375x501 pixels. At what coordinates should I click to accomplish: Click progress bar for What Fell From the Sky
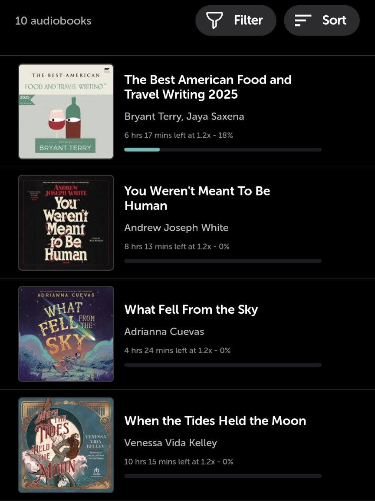[x=223, y=365]
